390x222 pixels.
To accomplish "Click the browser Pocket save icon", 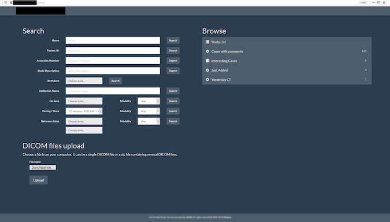I will [379, 2].
